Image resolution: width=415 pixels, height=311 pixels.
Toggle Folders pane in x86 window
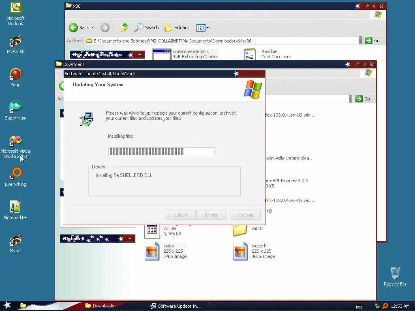click(x=176, y=28)
